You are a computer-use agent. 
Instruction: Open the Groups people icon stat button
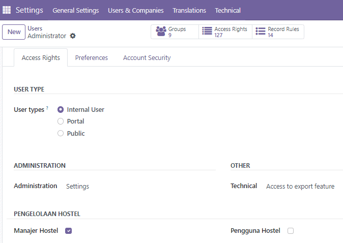click(161, 31)
